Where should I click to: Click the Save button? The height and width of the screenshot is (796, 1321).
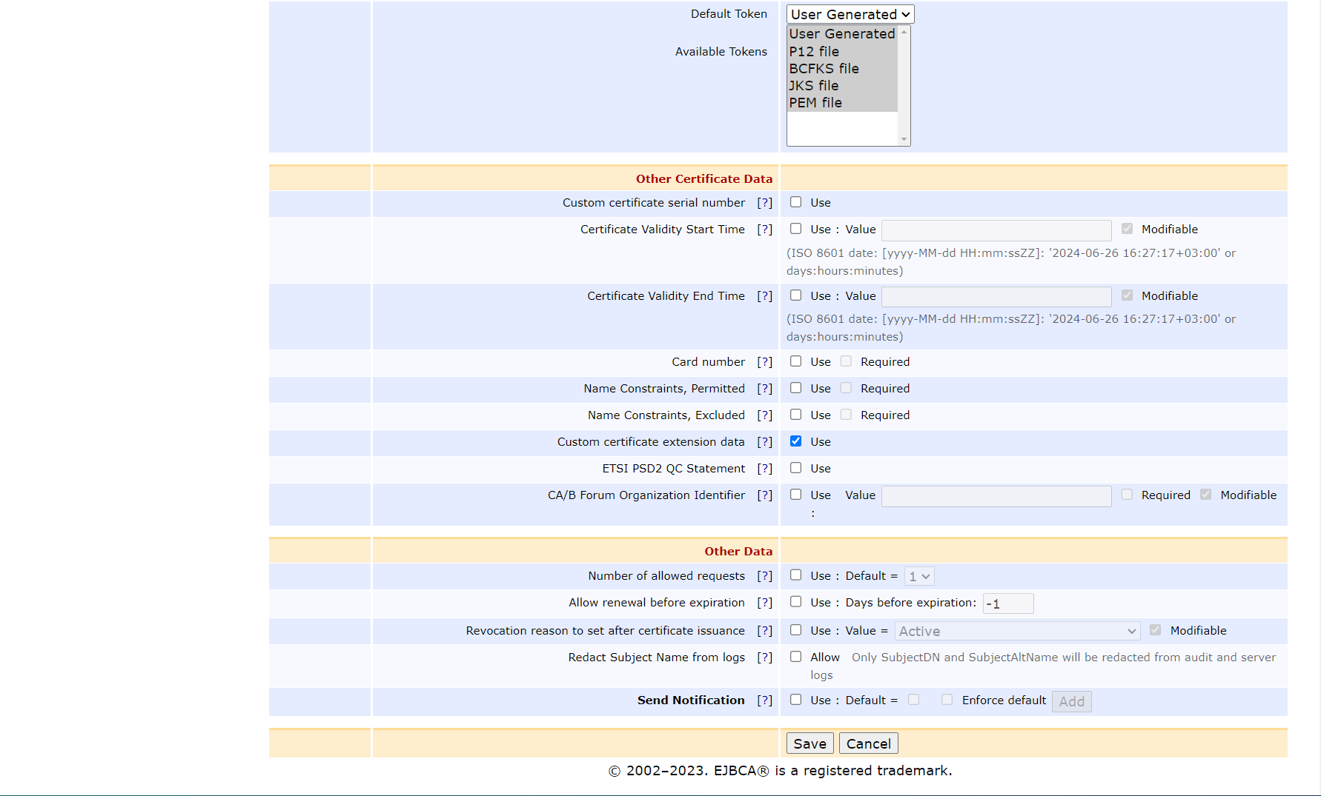click(810, 743)
